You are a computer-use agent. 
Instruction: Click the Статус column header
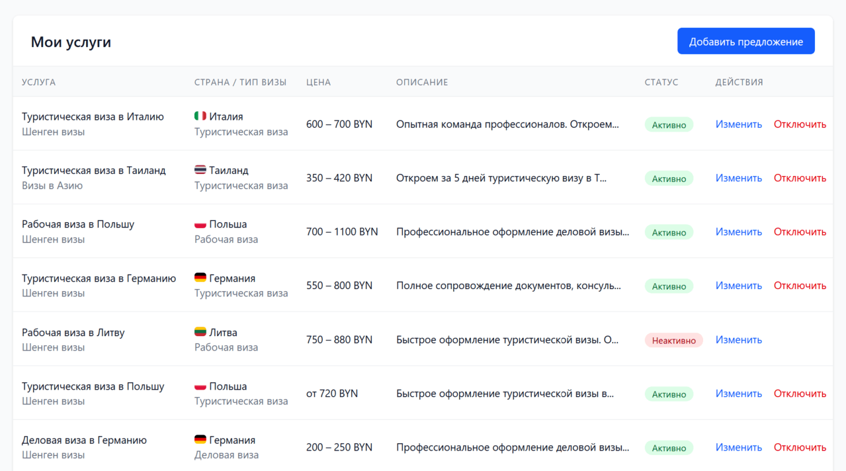661,82
